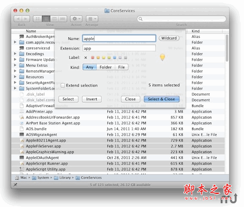Go forward with the forward arrow
244x207 pixels.
[x=26, y=19]
